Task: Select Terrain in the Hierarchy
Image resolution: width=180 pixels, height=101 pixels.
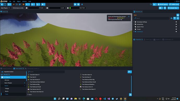Action: coord(139,29)
